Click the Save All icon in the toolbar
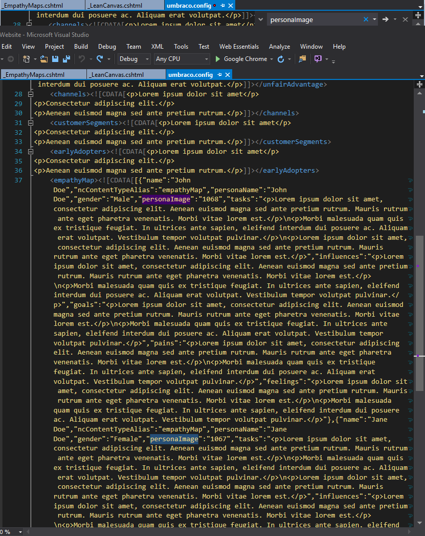 [x=66, y=59]
